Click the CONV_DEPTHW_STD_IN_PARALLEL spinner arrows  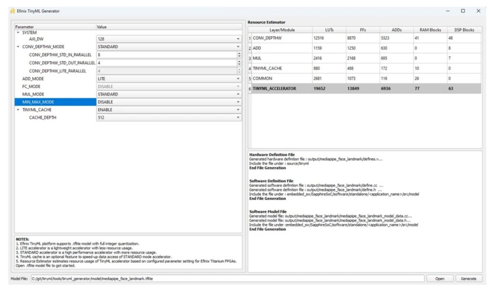(239, 55)
